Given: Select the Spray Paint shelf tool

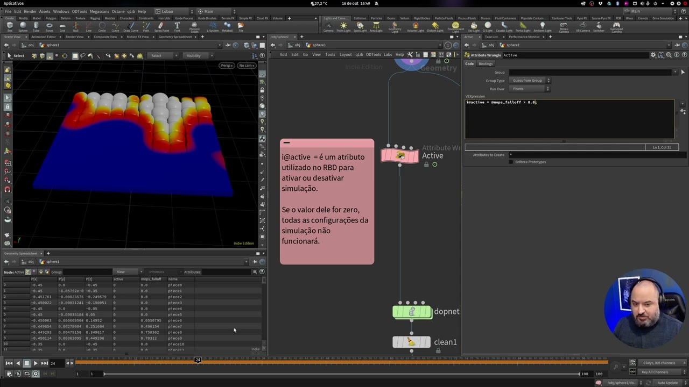Looking at the screenshot, I should pyautogui.click(x=161, y=27).
